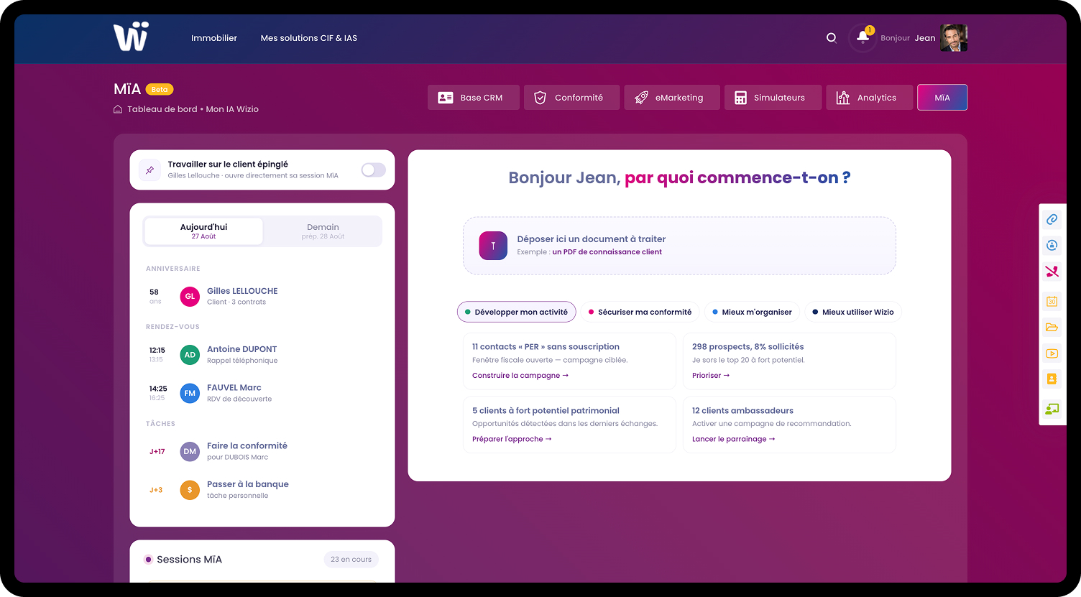Open the eMarketing module
Viewport: 1081px width, 597px height.
pyautogui.click(x=672, y=98)
